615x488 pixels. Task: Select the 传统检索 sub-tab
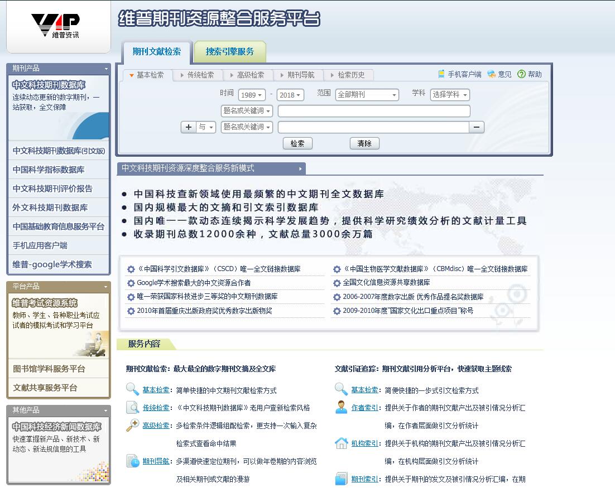(198, 75)
